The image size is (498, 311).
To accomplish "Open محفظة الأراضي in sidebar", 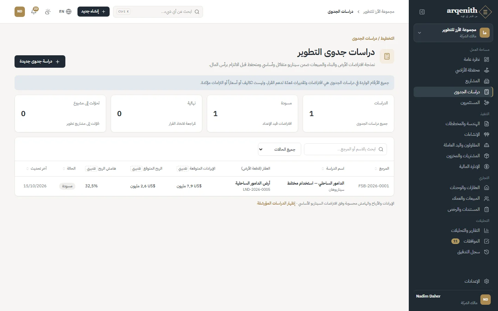I will click(453, 70).
